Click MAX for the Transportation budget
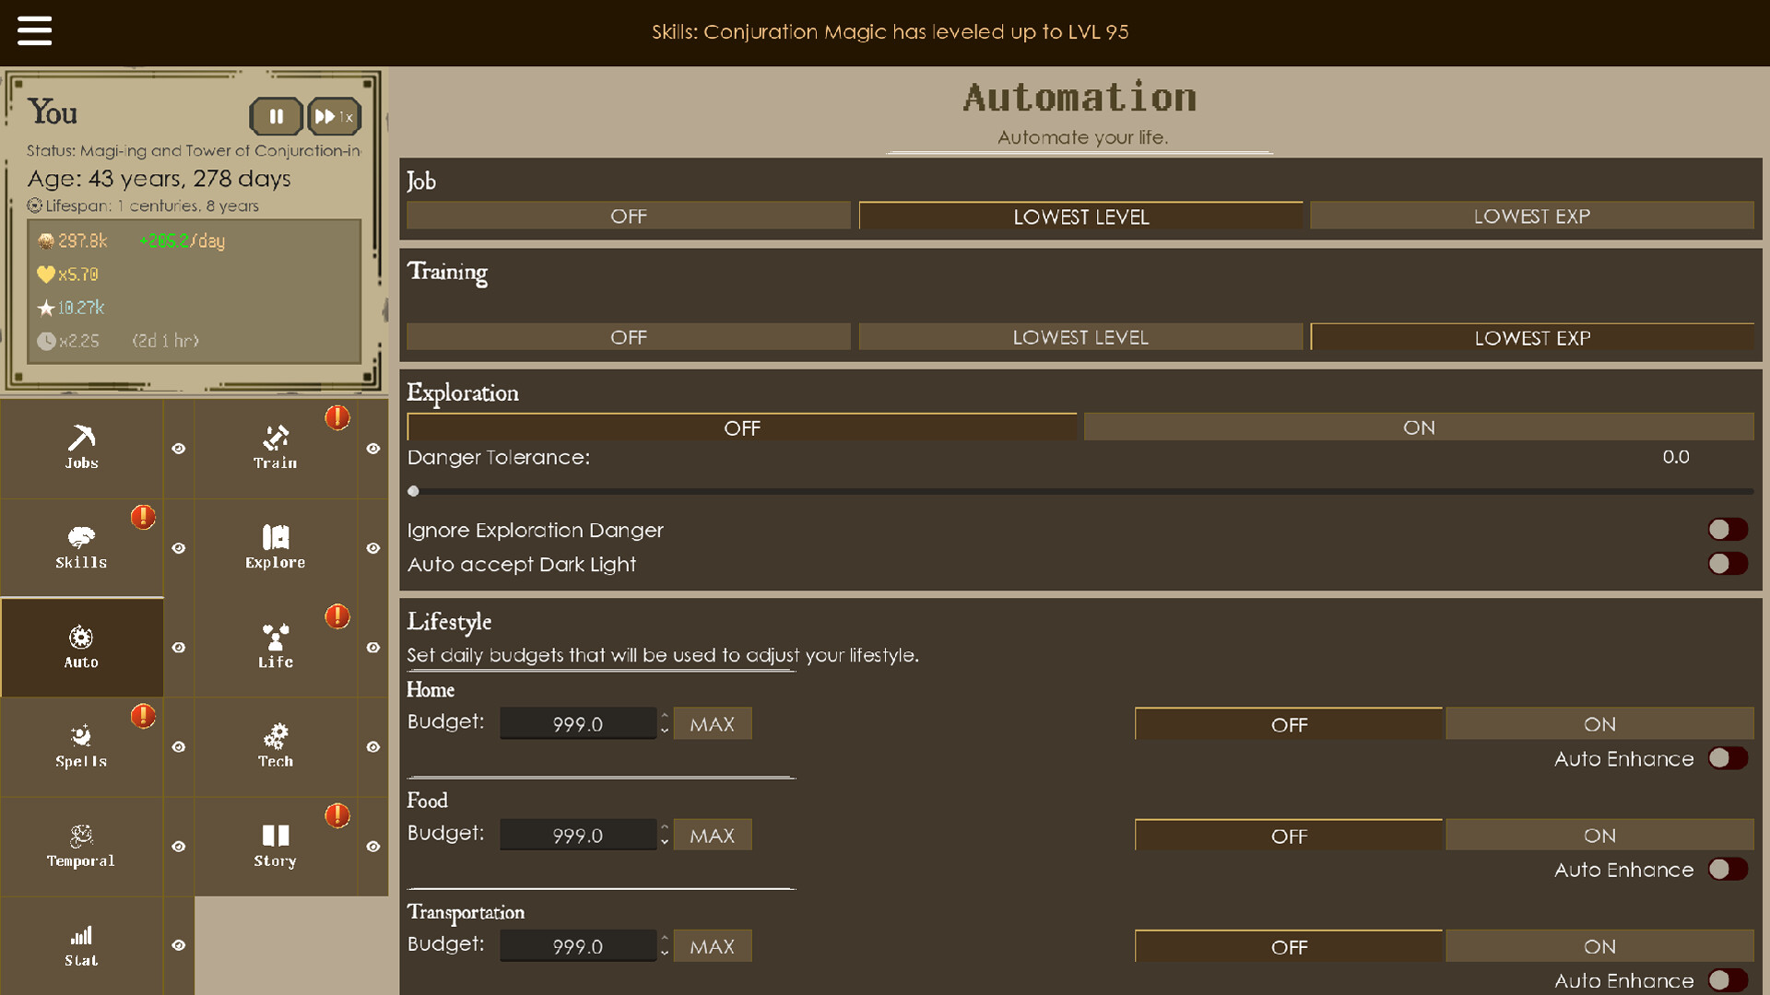 (712, 945)
